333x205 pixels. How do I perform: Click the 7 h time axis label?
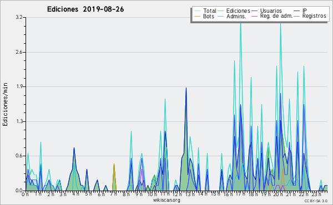(x=114, y=194)
